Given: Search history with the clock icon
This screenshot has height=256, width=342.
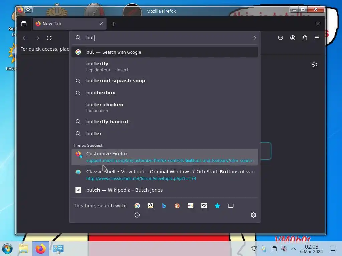Looking at the screenshot, I should 137,215.
